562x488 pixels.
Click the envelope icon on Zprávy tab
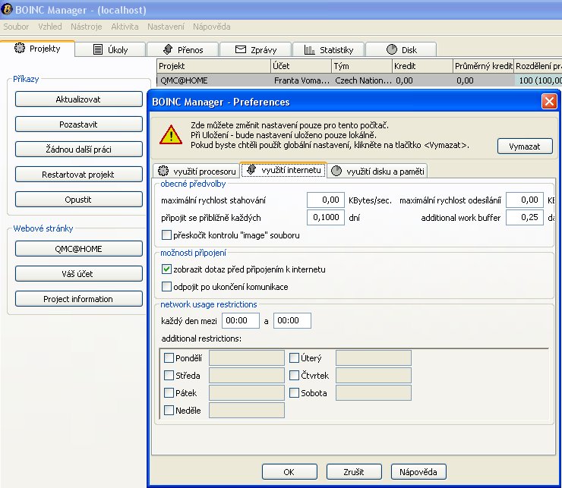click(241, 49)
